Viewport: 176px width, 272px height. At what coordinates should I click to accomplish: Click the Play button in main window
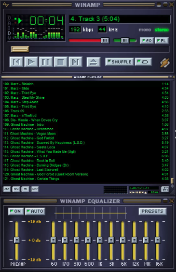[x=31, y=62]
